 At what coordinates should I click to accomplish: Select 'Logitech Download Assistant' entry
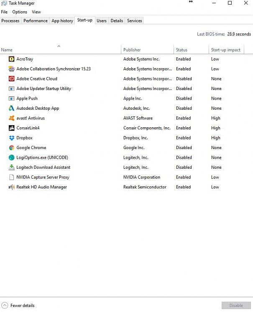(43, 167)
